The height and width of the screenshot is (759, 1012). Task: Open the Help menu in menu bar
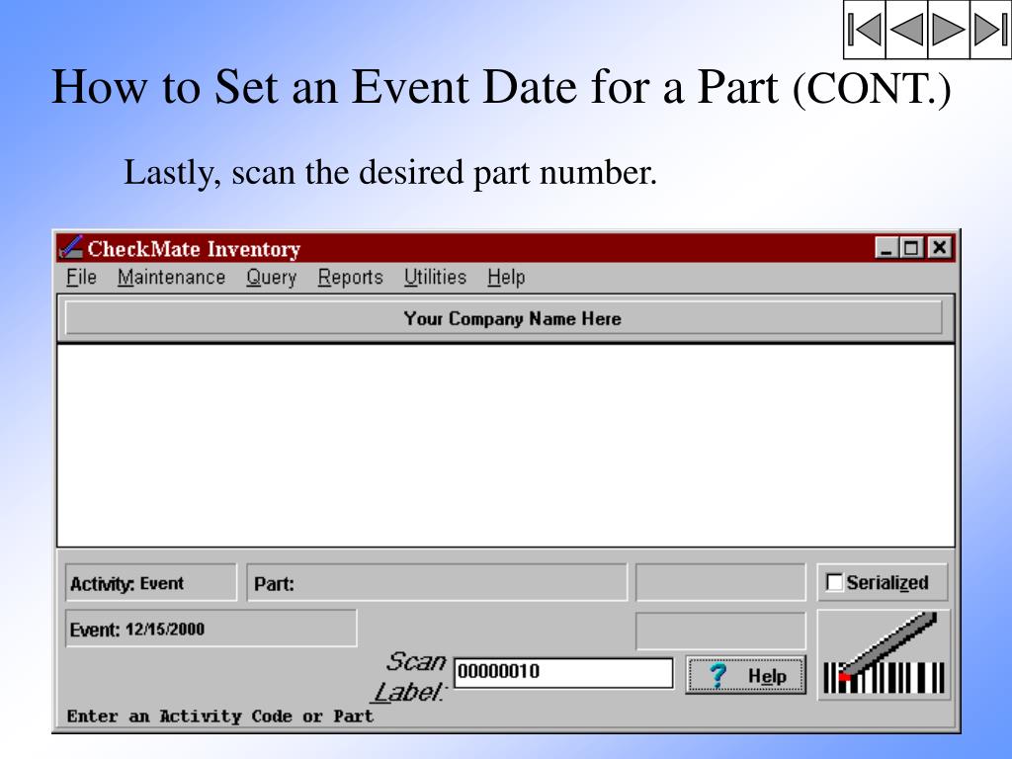[506, 278]
